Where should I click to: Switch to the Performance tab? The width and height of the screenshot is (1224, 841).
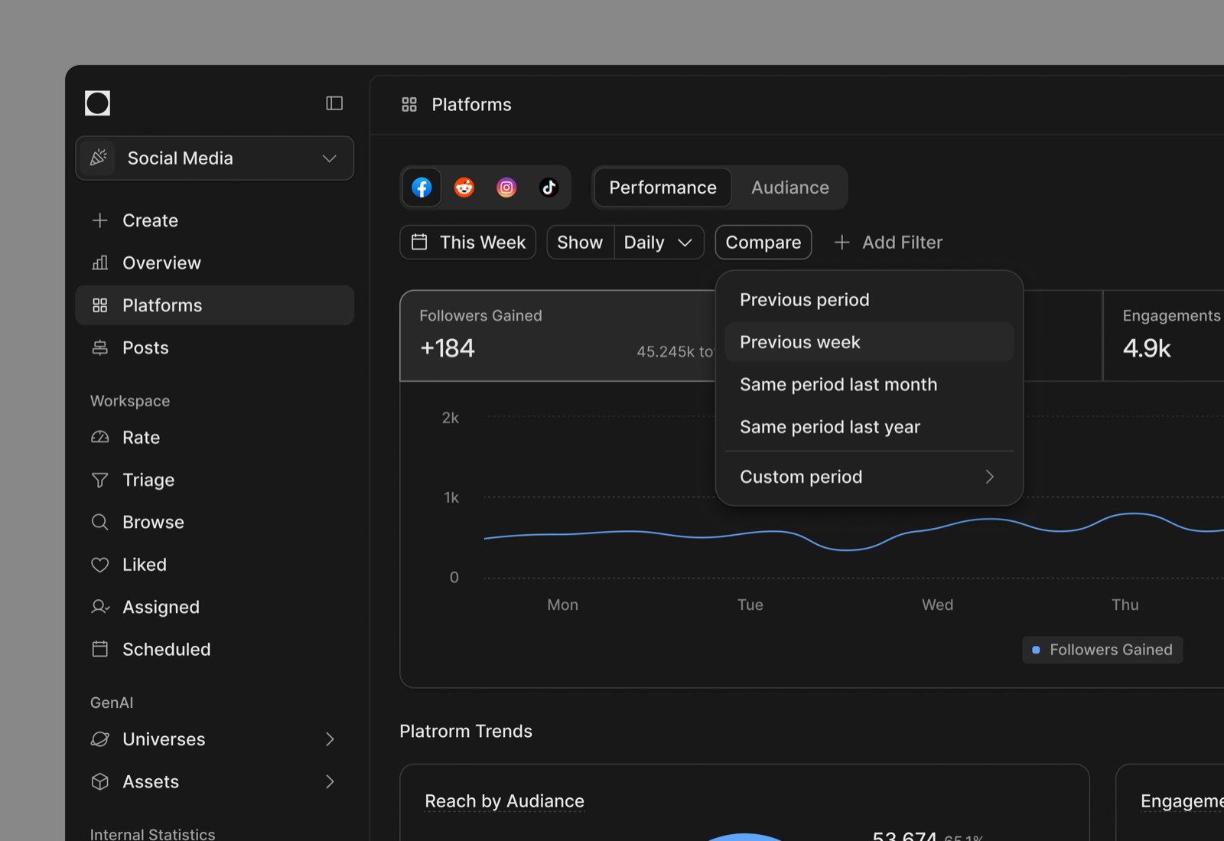click(x=663, y=187)
